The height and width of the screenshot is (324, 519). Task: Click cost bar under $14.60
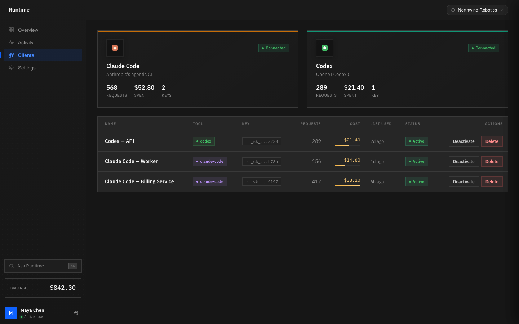(x=347, y=165)
